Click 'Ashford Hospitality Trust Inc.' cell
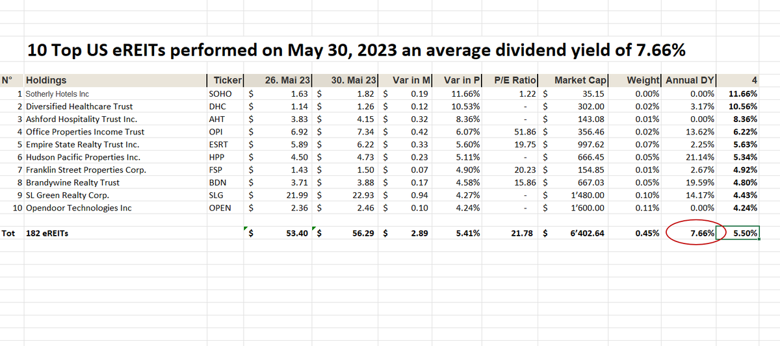 tap(114, 119)
